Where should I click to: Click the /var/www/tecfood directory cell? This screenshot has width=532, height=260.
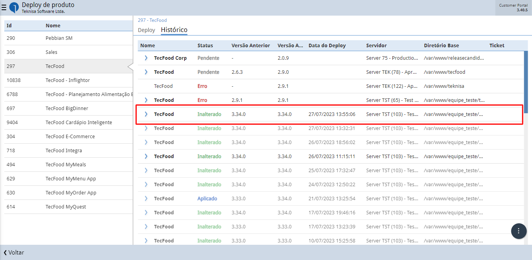pos(445,72)
